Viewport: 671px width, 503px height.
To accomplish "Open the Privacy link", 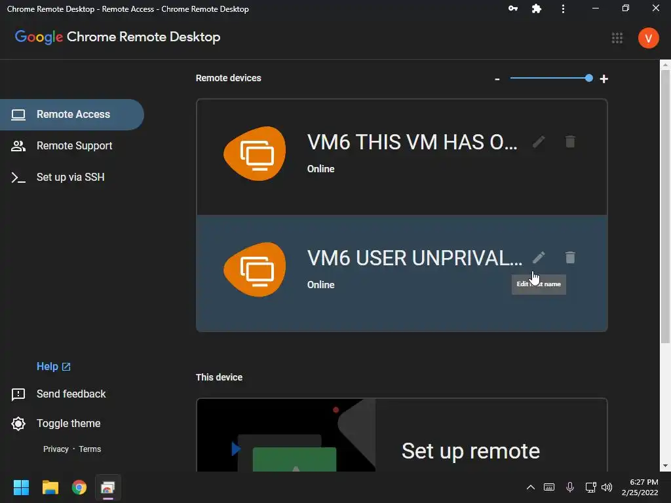I will [x=56, y=449].
